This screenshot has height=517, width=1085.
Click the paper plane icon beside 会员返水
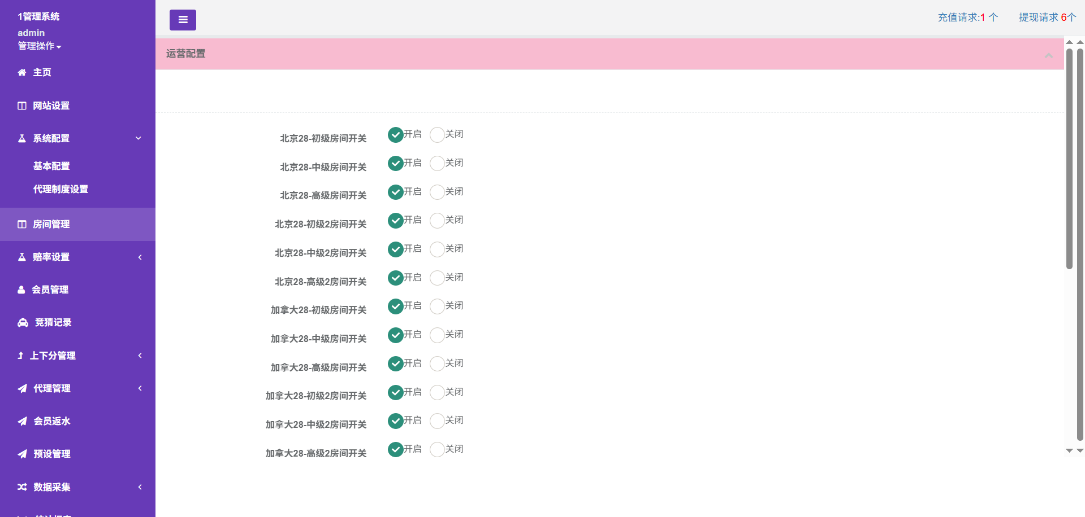tap(22, 421)
